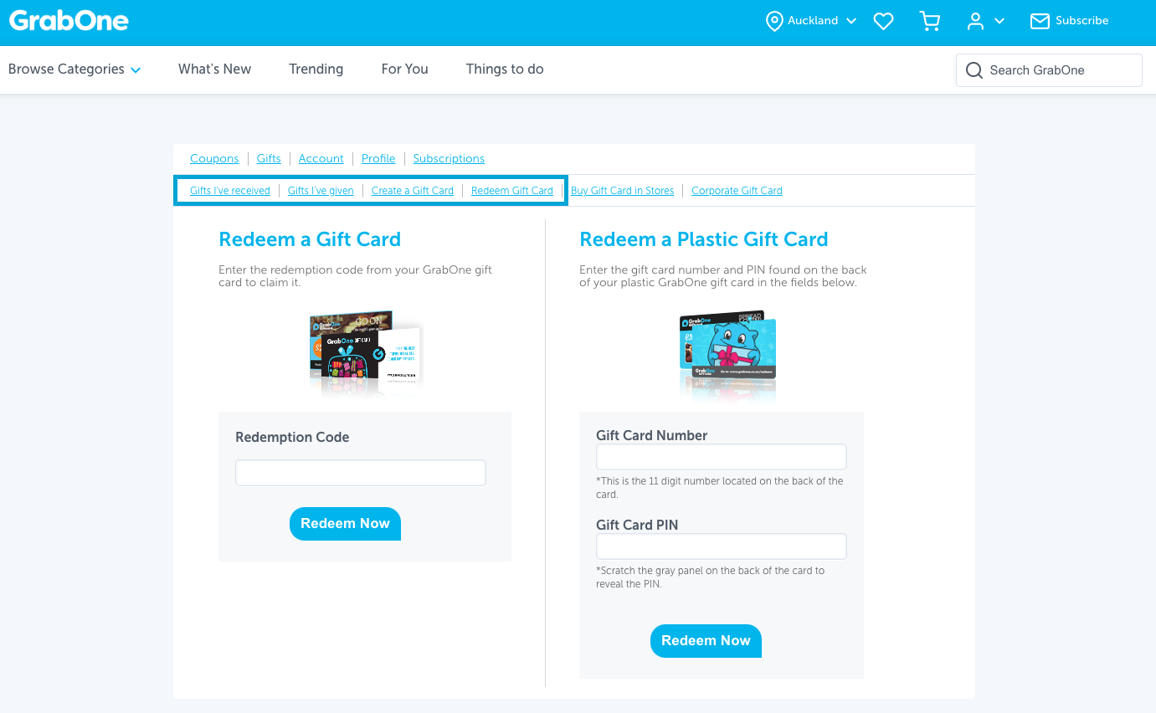1156x713 pixels.
Task: Expand the account menu chevron
Action: (x=999, y=21)
